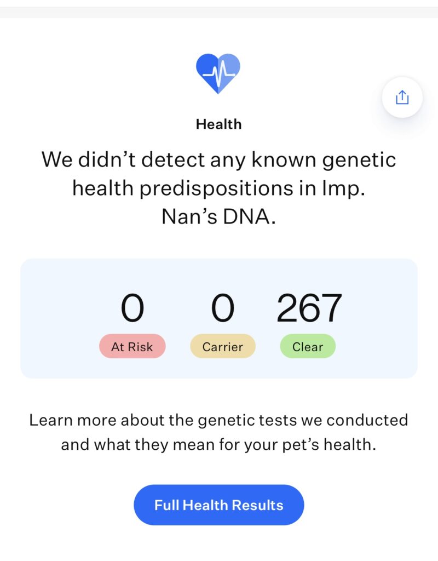Select the yellow Carrier badge
This screenshot has height=561, width=438.
pyautogui.click(x=222, y=346)
